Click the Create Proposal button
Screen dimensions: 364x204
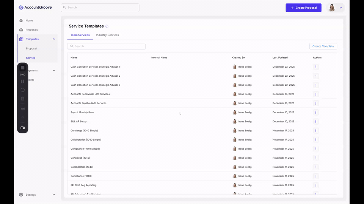click(303, 8)
